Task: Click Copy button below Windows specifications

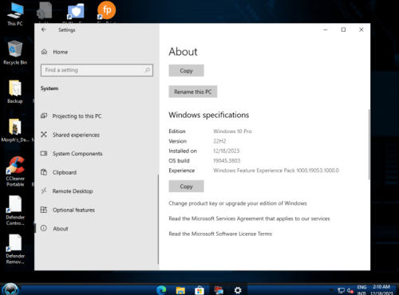Action: click(186, 187)
